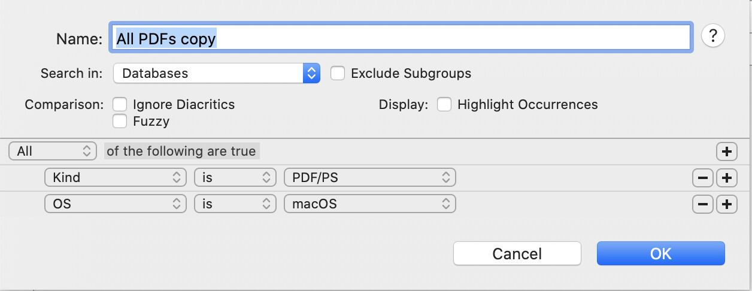
Task: Remove the Kind rule with minus button
Action: coord(702,178)
